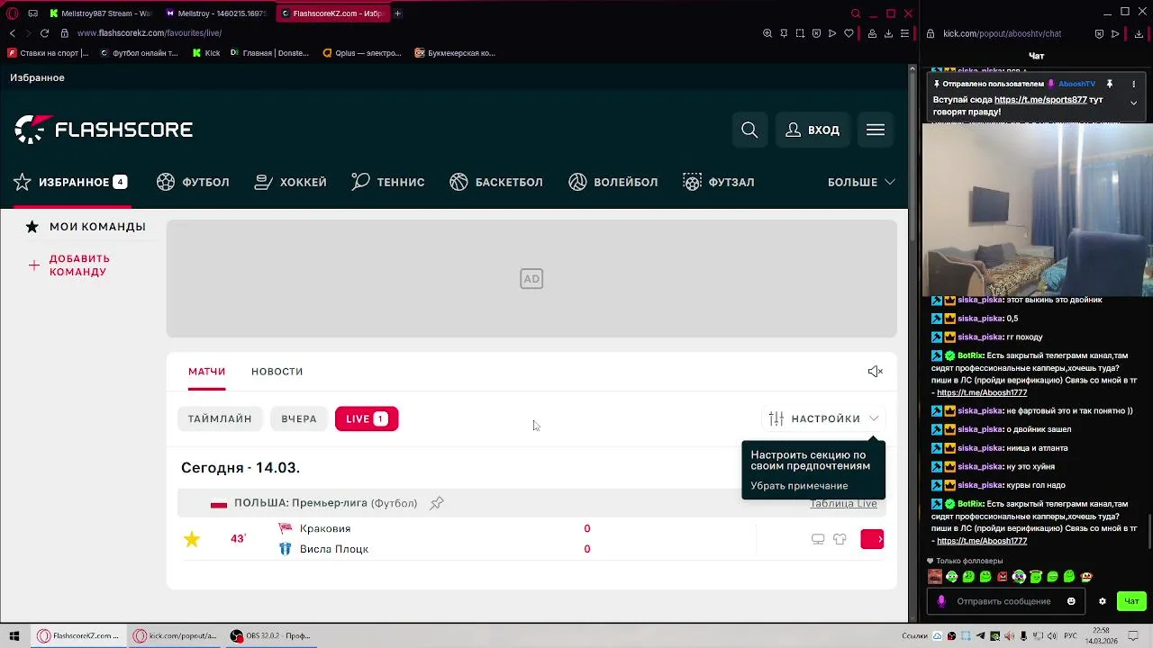This screenshot has height=648, width=1153.
Task: Expand the НАСТРОЙКИ settings dropdown
Action: [x=824, y=418]
